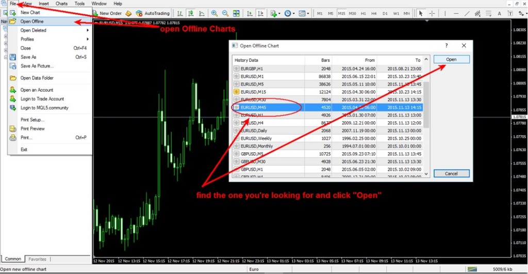
Task: Select the Trendline drawing tool
Action: (x=467, y=13)
